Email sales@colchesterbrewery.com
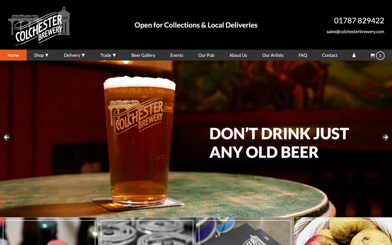Image resolution: width=392 pixels, height=245 pixels. (x=355, y=32)
